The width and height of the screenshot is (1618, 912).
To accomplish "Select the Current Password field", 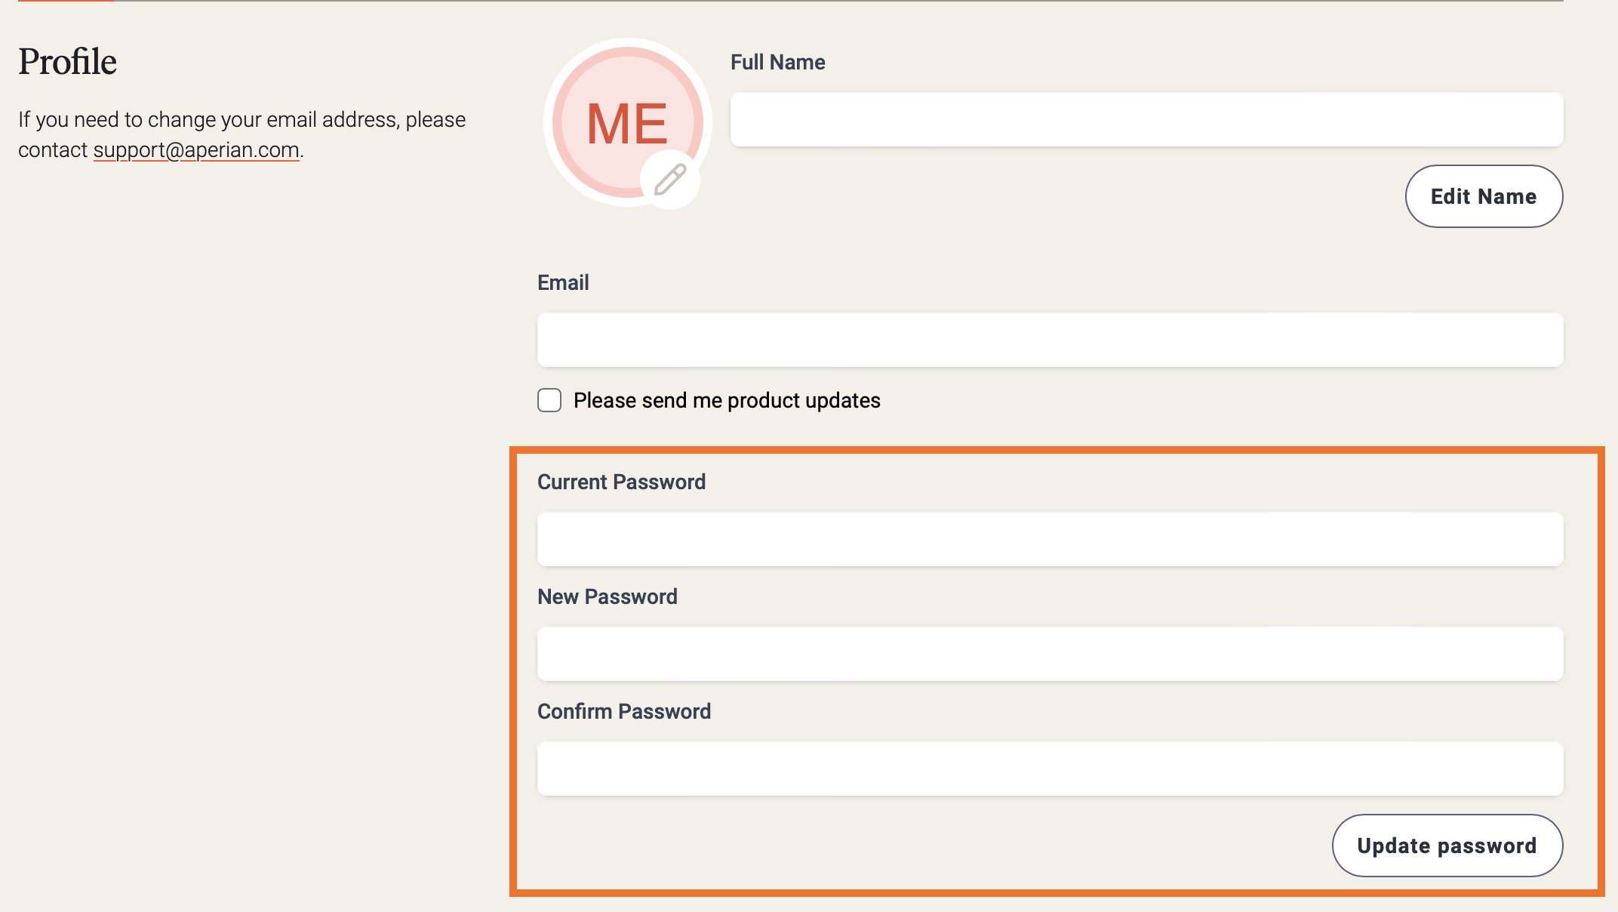I will click(1050, 539).
